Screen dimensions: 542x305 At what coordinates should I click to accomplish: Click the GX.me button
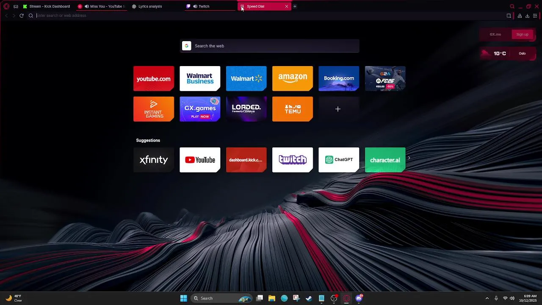(x=495, y=34)
